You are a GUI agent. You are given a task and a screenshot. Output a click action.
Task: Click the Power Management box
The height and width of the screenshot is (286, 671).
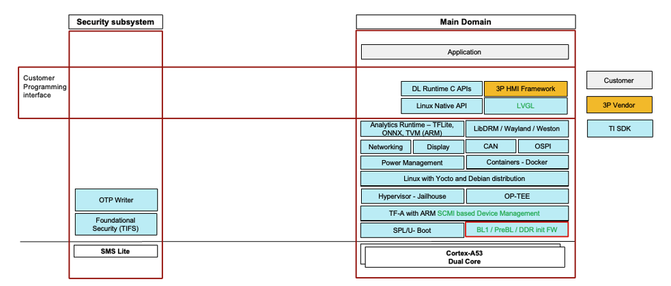coord(412,163)
